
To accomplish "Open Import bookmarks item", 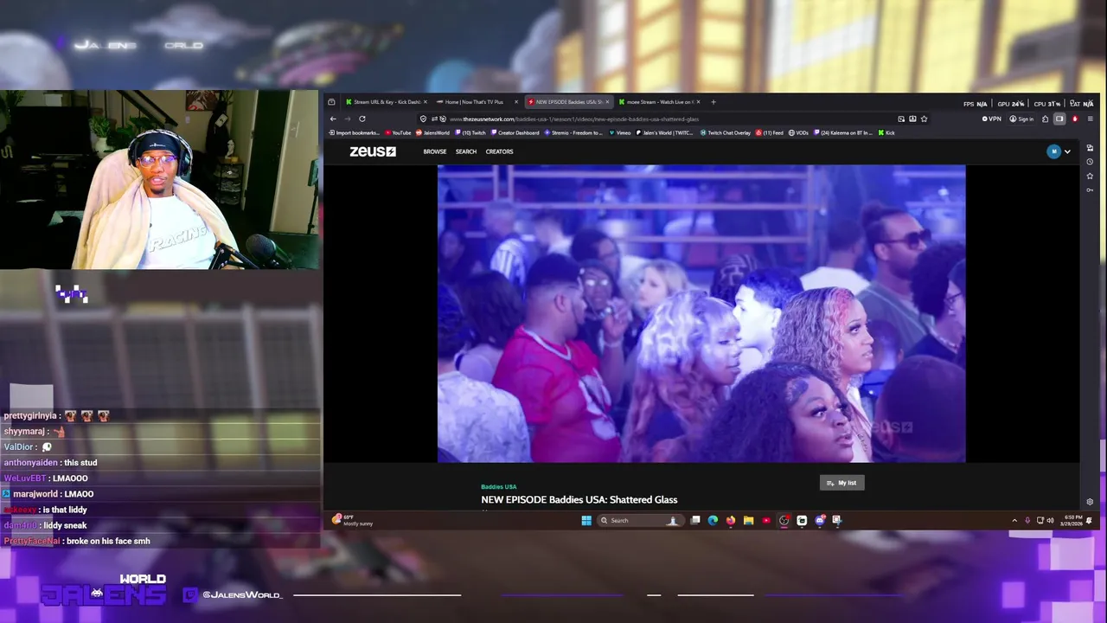I will click(x=355, y=133).
